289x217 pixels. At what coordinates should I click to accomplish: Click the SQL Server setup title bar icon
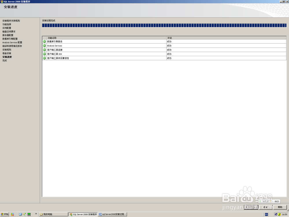pos(2,1)
